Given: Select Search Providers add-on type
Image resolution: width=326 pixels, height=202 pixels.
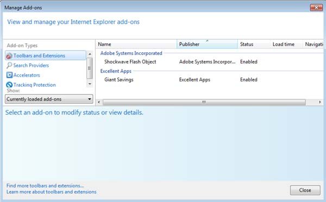Looking at the screenshot, I should point(31,65).
